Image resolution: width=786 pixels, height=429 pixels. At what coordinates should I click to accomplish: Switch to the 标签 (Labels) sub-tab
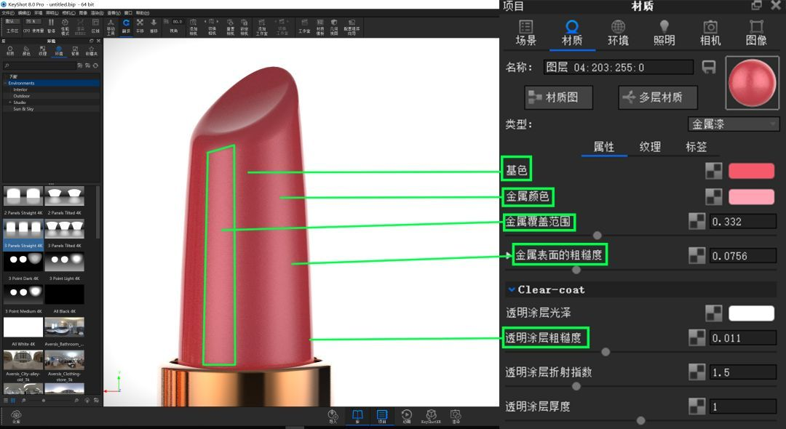click(696, 147)
